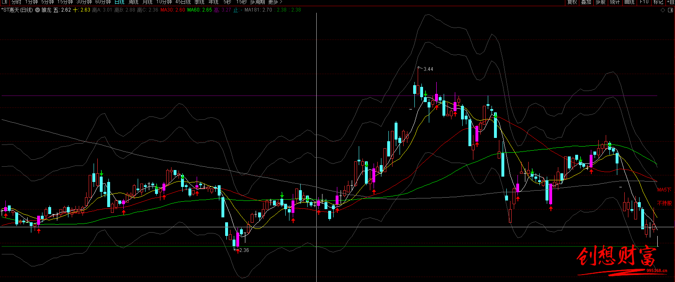Select the 周线 weekly period tab

(133, 2)
